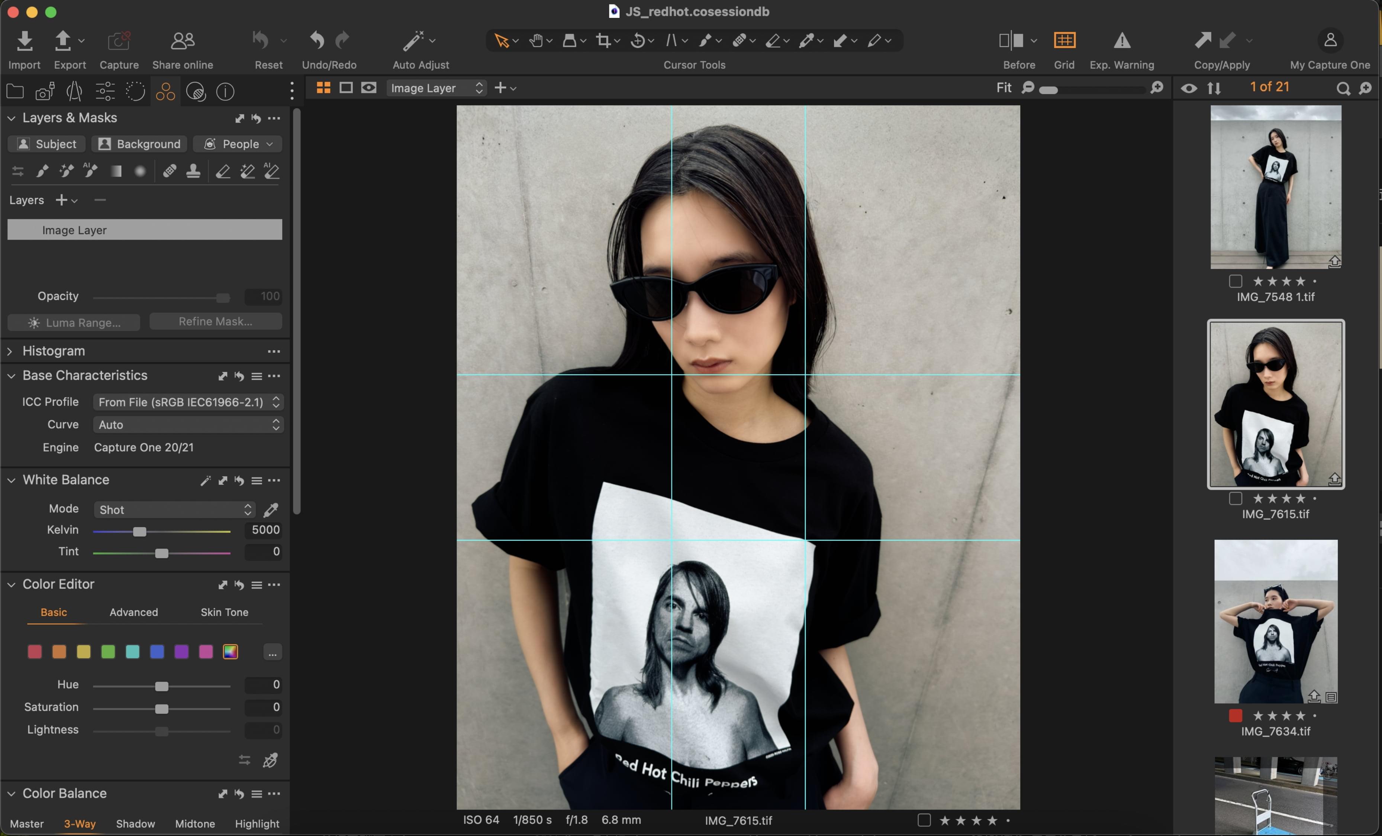Open the Metadata info tool tab
The height and width of the screenshot is (836, 1382).
tap(225, 91)
